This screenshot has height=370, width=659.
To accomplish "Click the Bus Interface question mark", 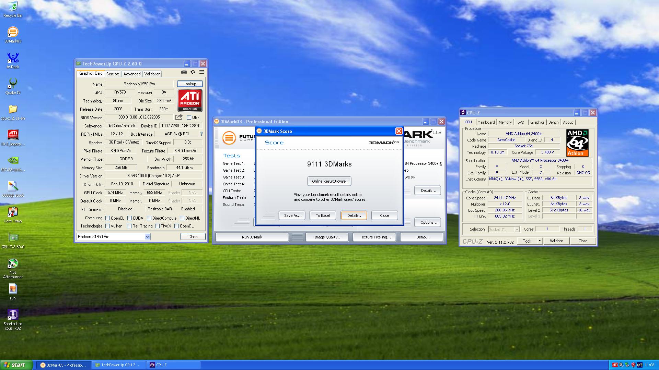I will 201,134.
